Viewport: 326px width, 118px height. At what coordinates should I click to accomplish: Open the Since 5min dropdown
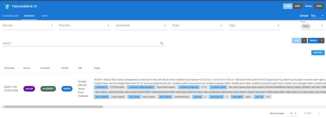312,26
